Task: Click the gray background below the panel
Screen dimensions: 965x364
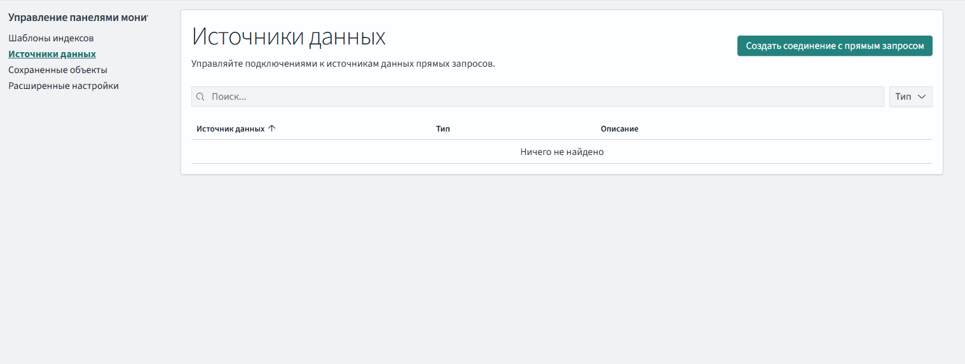Action: [559, 267]
